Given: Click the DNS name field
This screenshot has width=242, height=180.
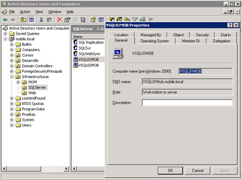Looking at the screenshot, I should coord(187,82).
